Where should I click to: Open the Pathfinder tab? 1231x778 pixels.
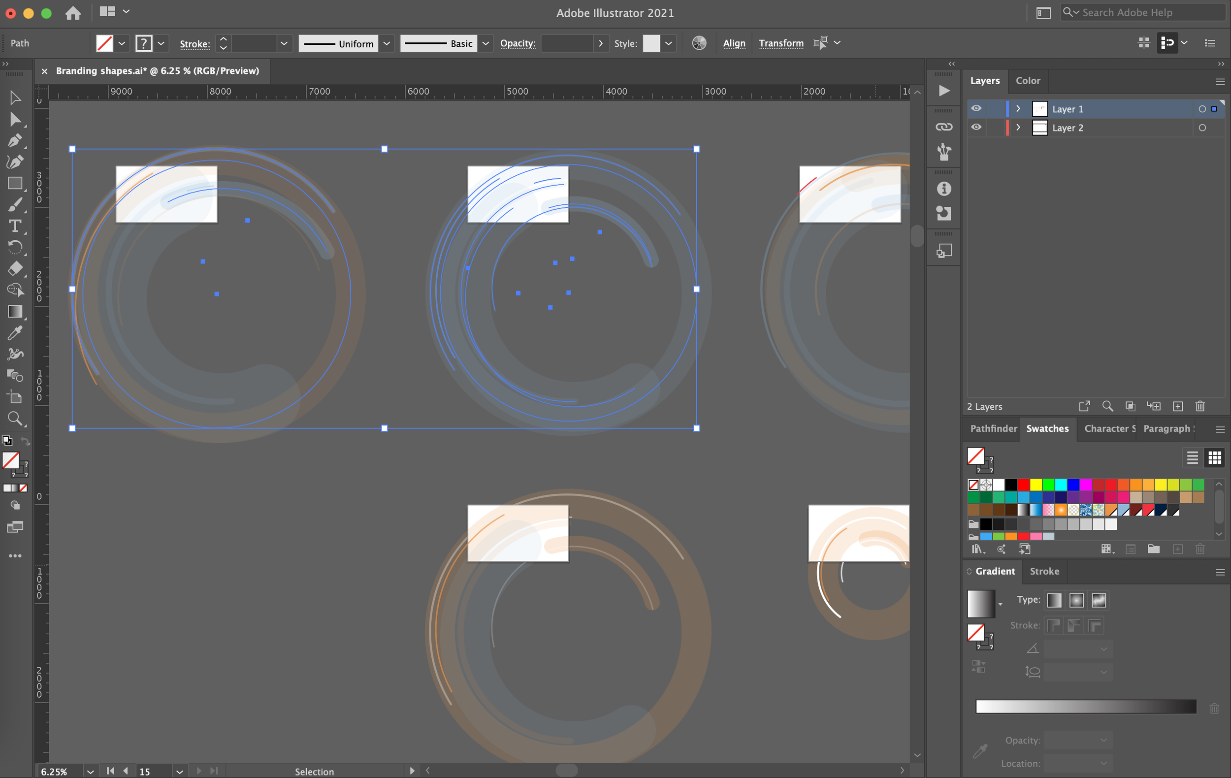point(993,428)
